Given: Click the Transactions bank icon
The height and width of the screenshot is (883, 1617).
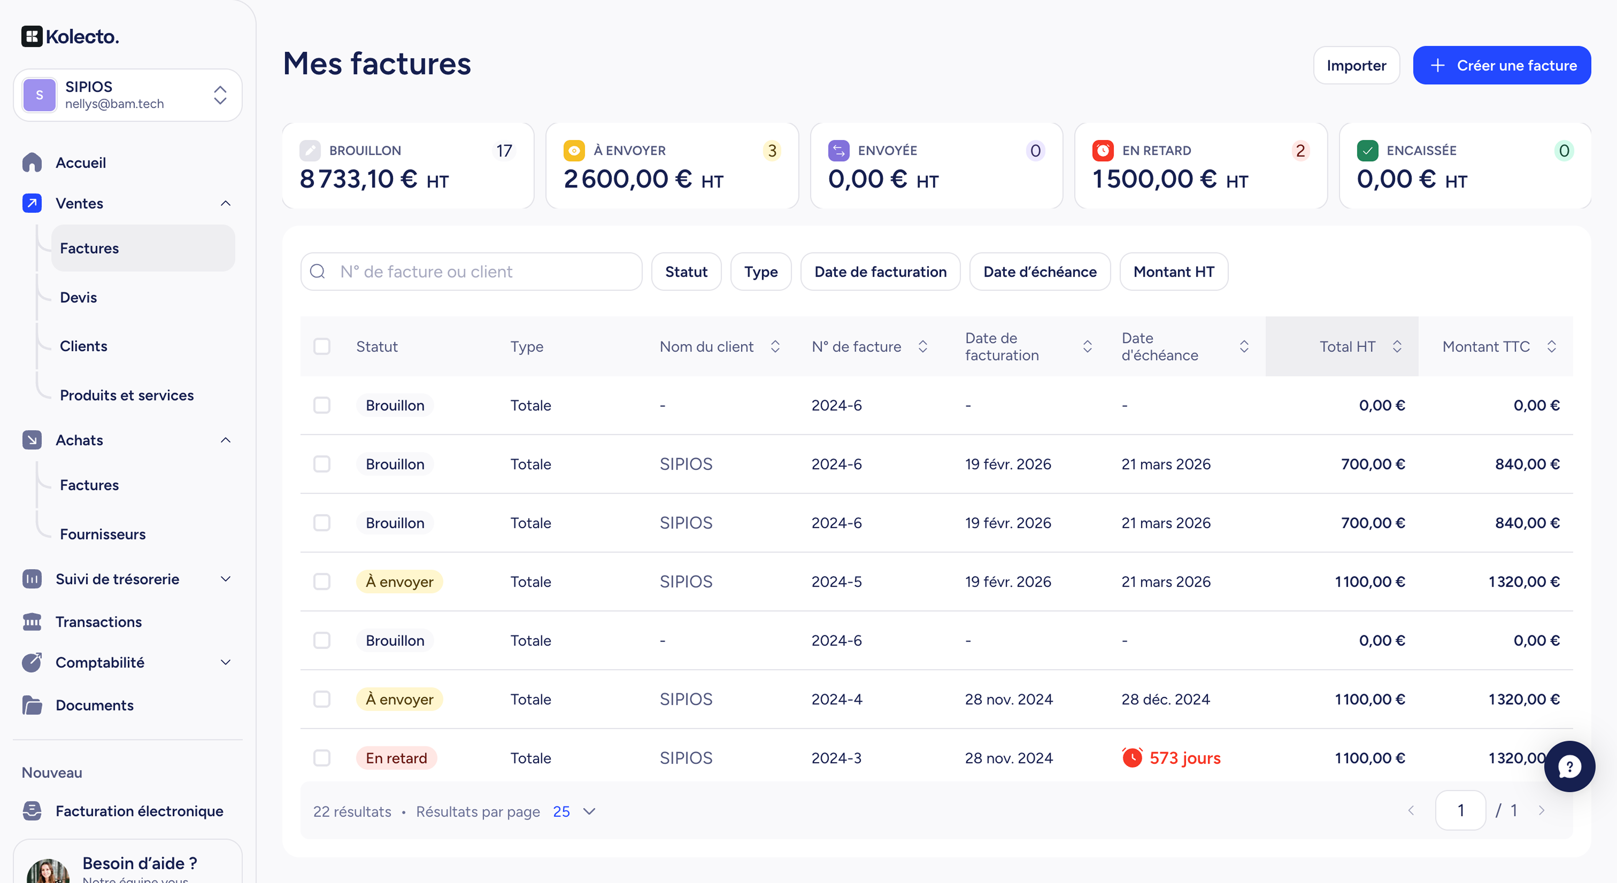Looking at the screenshot, I should pos(32,621).
